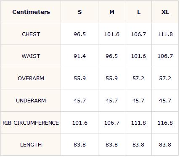Click rib circumference value 116.8 for XL
Screen dimensions: 180x157
click(165, 123)
